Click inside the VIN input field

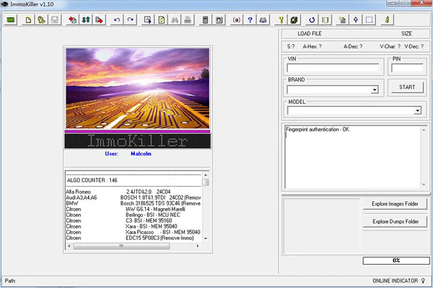[x=333, y=68]
